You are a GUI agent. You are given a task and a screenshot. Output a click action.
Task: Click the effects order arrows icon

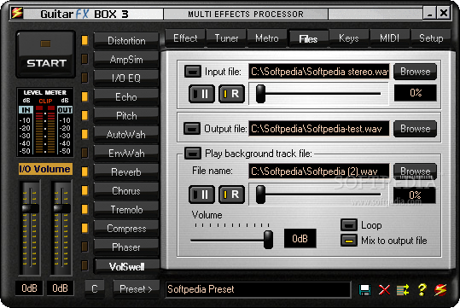tap(403, 290)
